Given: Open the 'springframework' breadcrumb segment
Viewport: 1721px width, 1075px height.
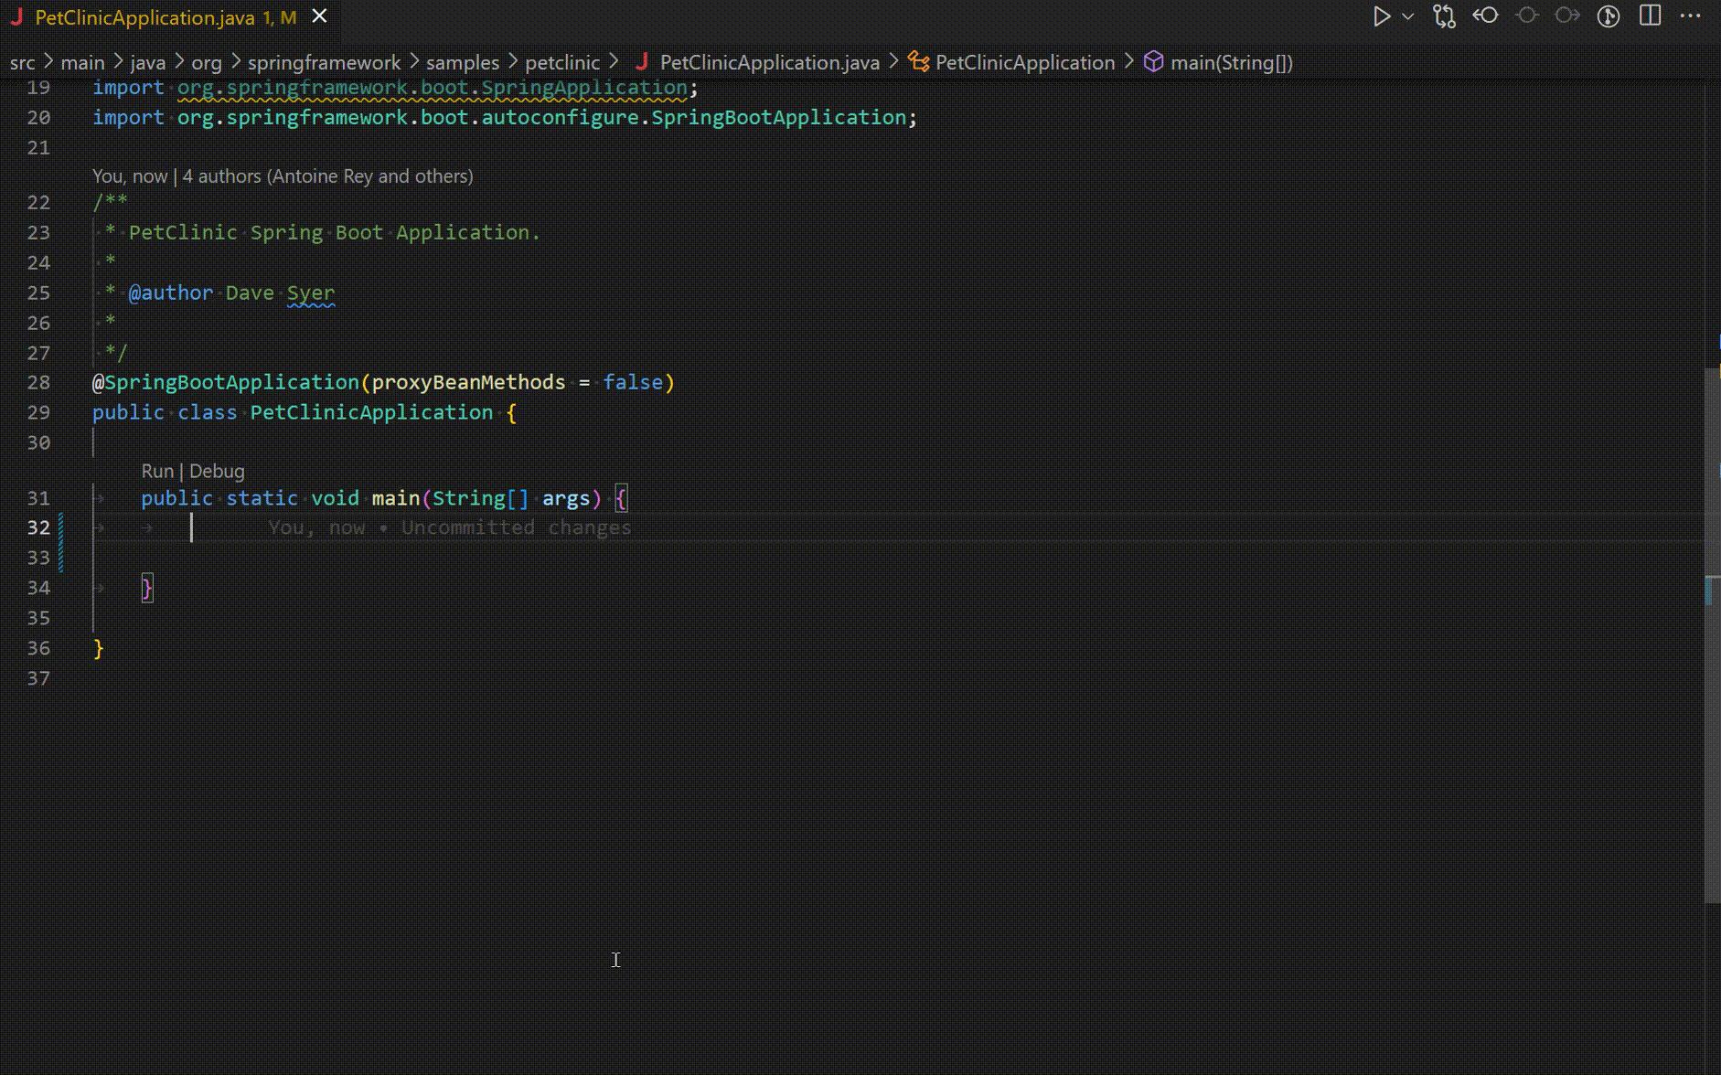Looking at the screenshot, I should click(x=324, y=62).
